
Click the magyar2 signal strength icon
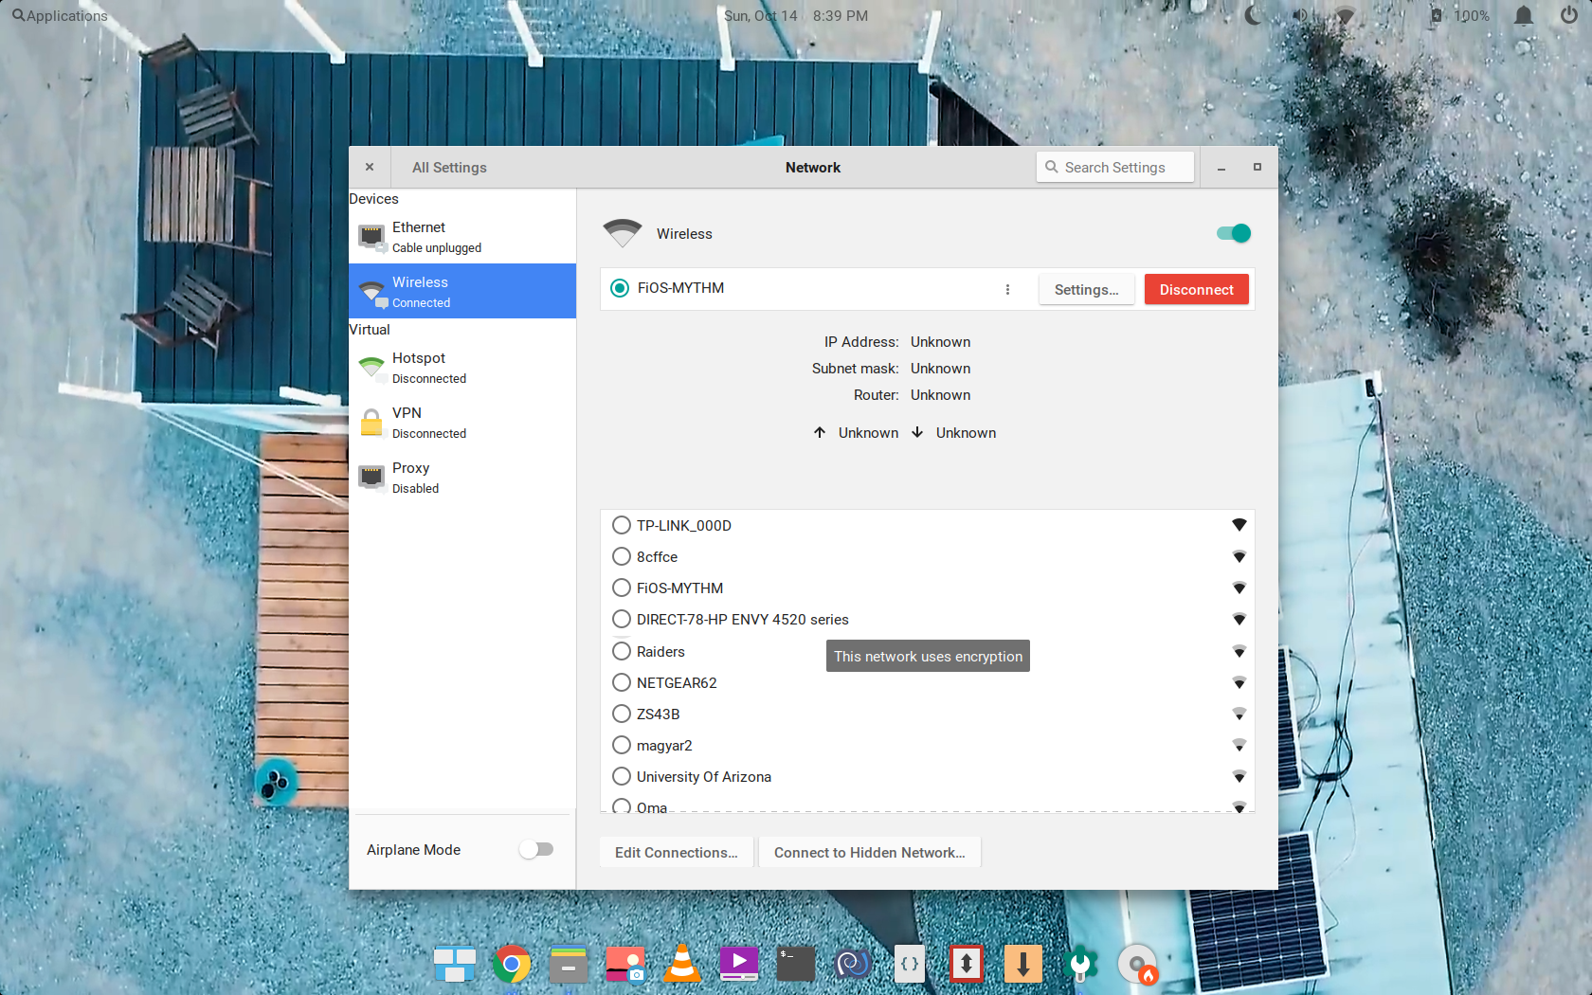tap(1239, 745)
